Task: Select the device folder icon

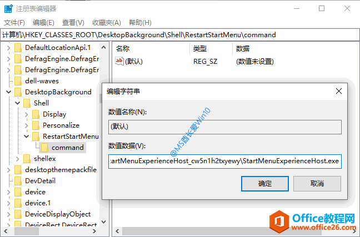Action: [x=18, y=192]
